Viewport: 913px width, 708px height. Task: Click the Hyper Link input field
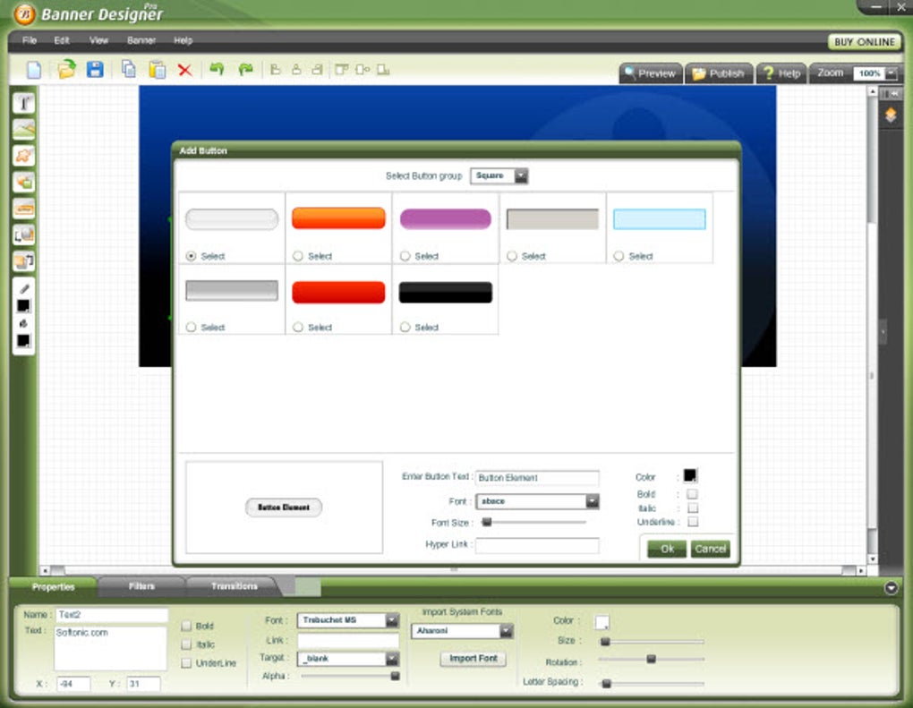[537, 545]
